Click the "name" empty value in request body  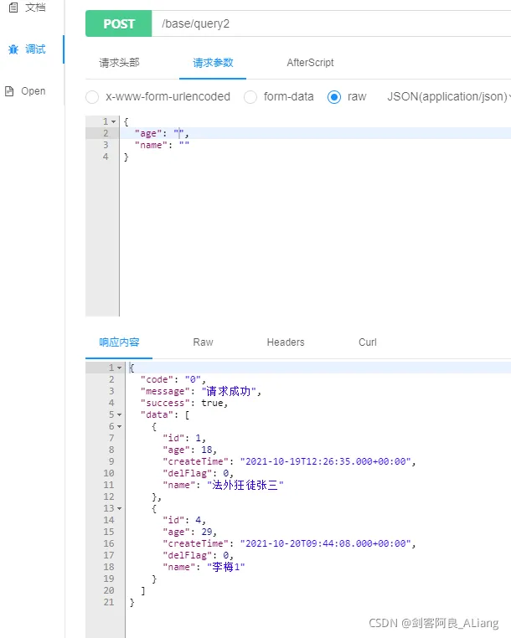pyautogui.click(x=184, y=145)
